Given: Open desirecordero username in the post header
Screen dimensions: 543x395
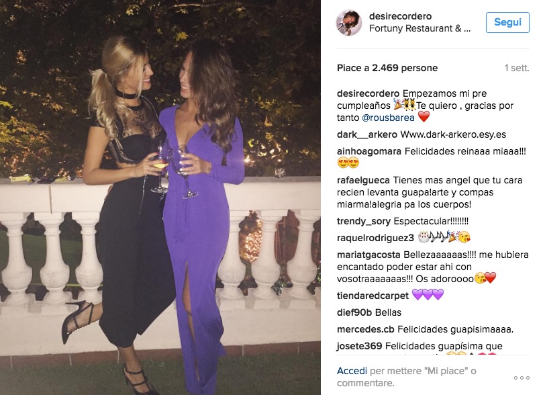Looking at the screenshot, I should [400, 16].
